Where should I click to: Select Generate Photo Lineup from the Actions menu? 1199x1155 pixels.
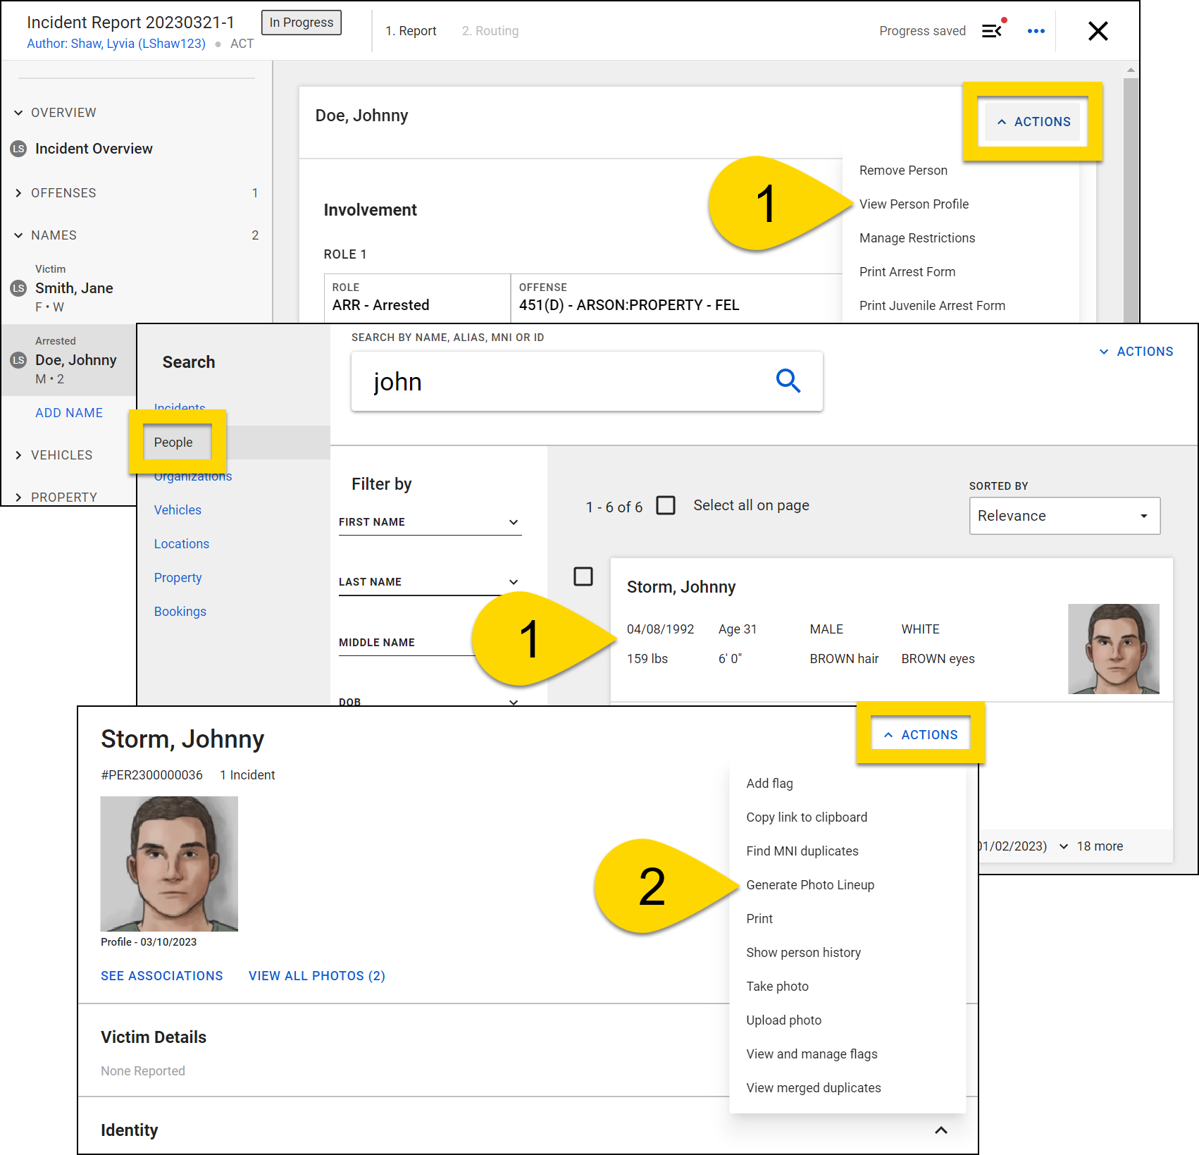tap(810, 884)
